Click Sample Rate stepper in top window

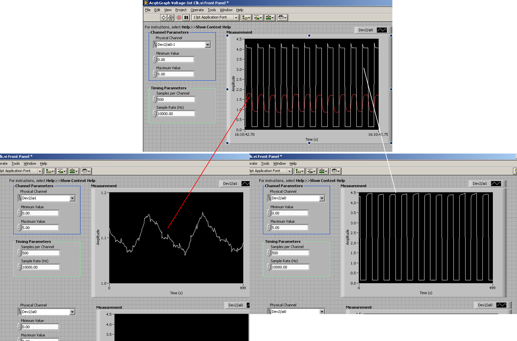pos(155,114)
